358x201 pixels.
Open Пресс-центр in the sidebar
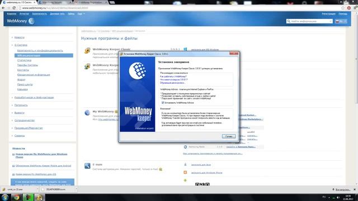(x=25, y=84)
